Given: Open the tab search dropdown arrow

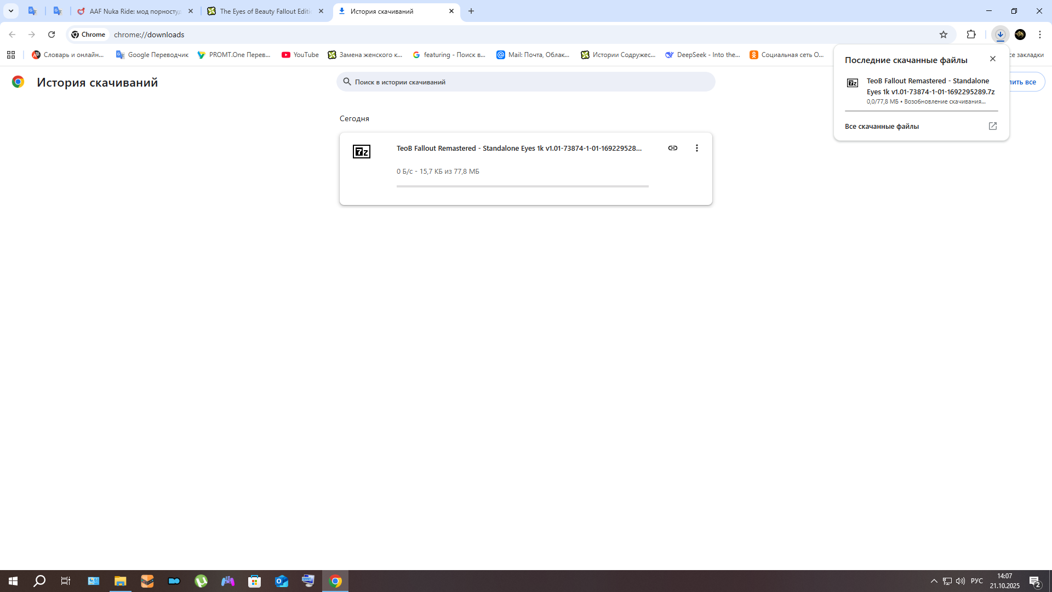Looking at the screenshot, I should point(10,11).
